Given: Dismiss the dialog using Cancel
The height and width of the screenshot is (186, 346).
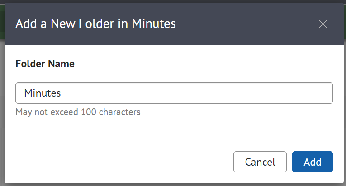Looking at the screenshot, I should pos(260,162).
